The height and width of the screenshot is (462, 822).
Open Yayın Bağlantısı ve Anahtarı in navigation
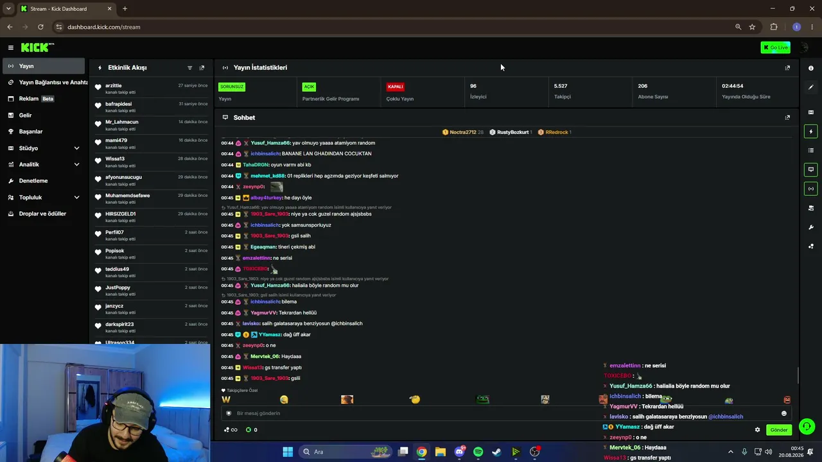click(x=45, y=82)
